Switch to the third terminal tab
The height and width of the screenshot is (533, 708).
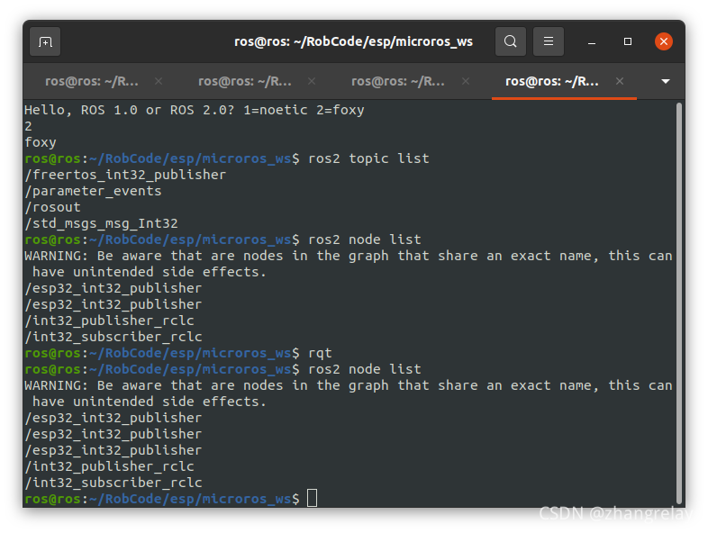pos(398,81)
